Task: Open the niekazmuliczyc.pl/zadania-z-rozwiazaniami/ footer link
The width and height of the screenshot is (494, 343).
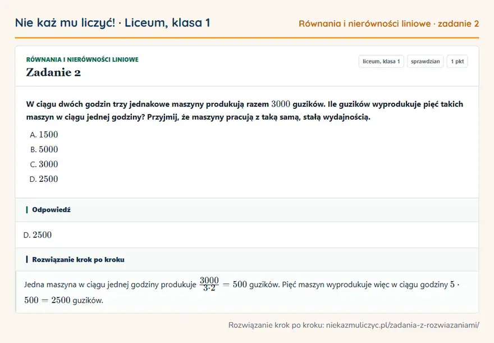Action: [x=402, y=325]
